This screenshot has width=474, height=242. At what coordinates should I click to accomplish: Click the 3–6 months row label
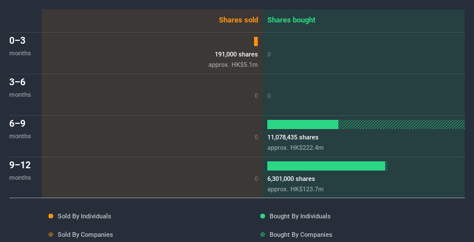click(x=20, y=88)
